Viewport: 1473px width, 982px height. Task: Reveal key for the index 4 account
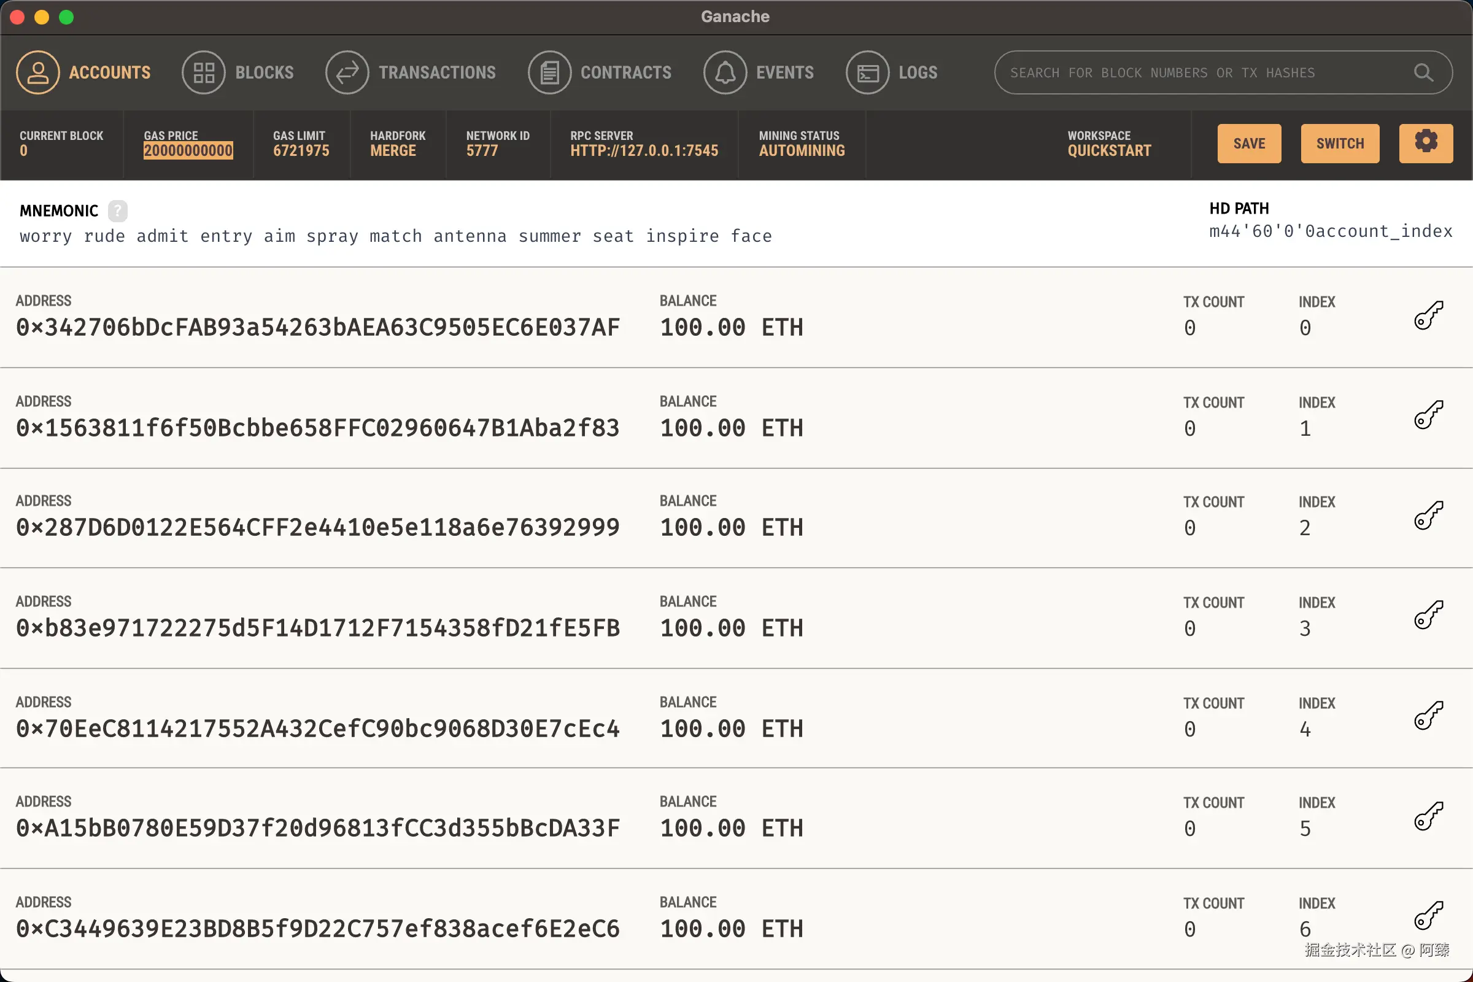point(1429,716)
